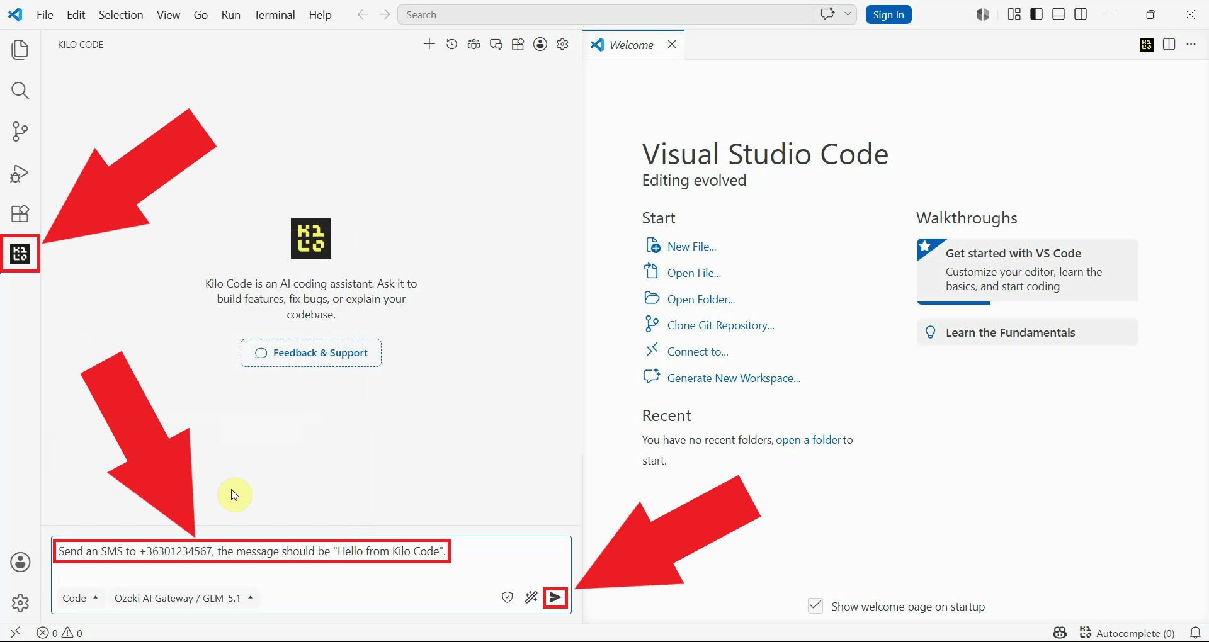Click Clone Git Repository... link
The height and width of the screenshot is (642, 1209).
click(721, 325)
